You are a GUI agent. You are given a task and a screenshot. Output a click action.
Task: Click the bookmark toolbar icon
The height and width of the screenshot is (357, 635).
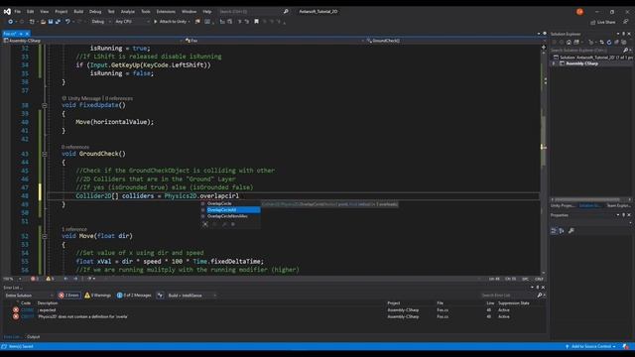click(x=256, y=22)
